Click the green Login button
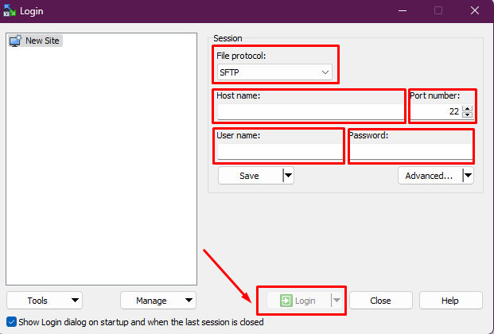Viewport: 494px width, 334px height. tap(298, 301)
